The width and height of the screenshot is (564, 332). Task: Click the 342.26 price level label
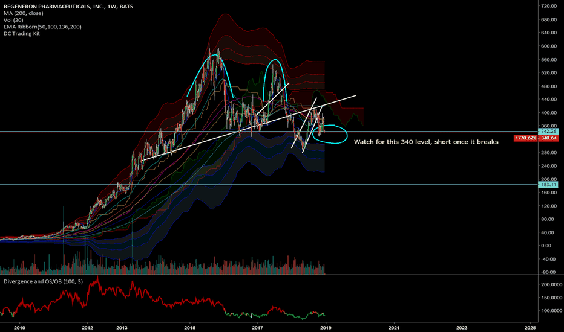549,132
